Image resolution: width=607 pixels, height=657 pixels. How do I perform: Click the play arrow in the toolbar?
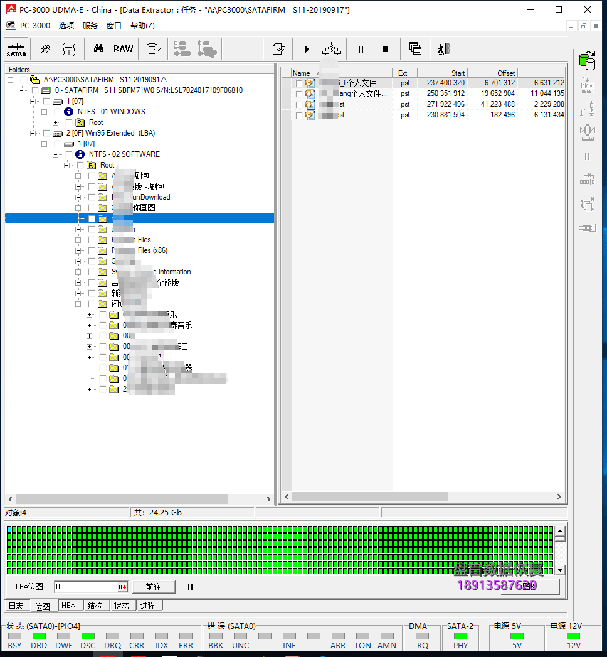tap(307, 50)
